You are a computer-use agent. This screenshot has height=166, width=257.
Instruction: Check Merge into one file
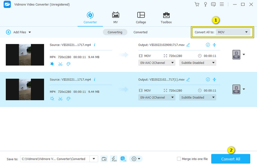click(179, 159)
